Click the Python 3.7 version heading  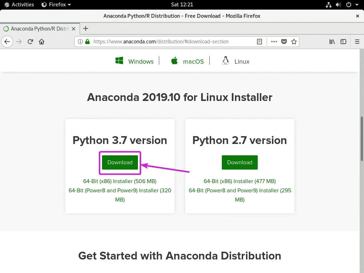pyautogui.click(x=120, y=140)
